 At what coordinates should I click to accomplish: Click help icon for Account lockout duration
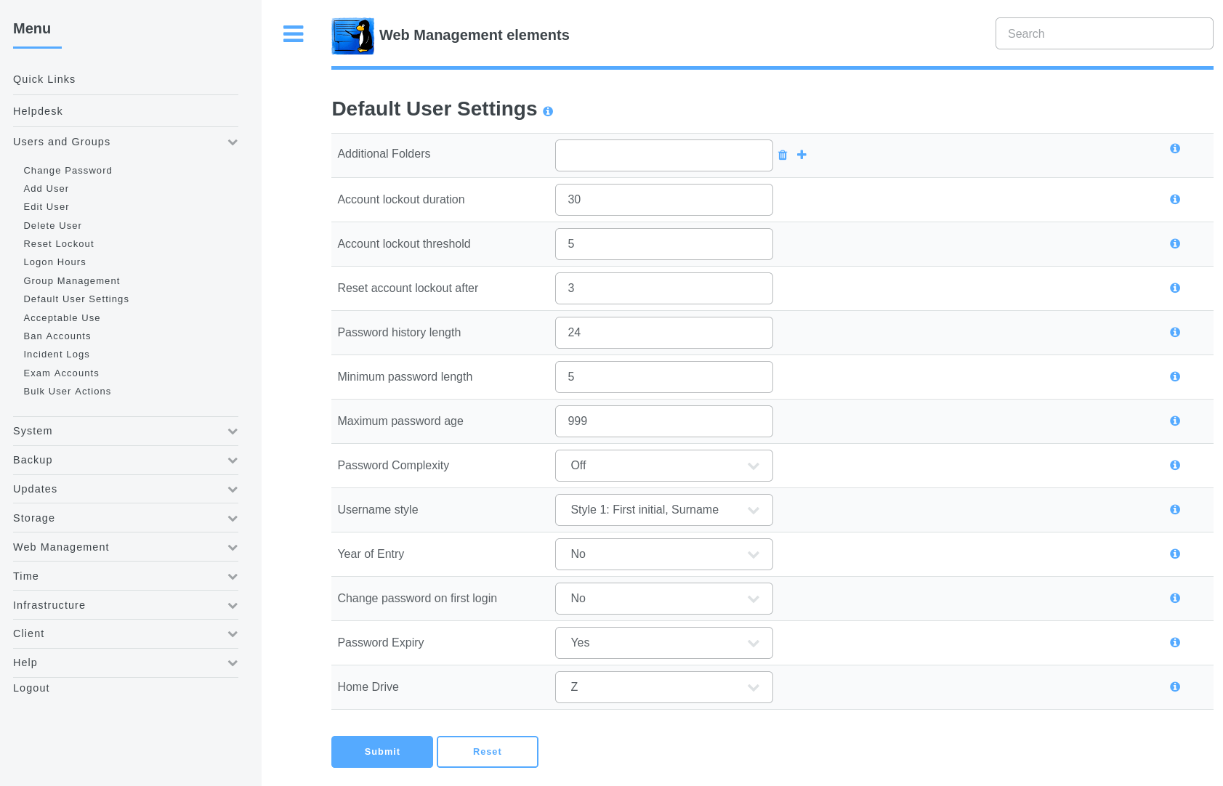(x=1175, y=200)
